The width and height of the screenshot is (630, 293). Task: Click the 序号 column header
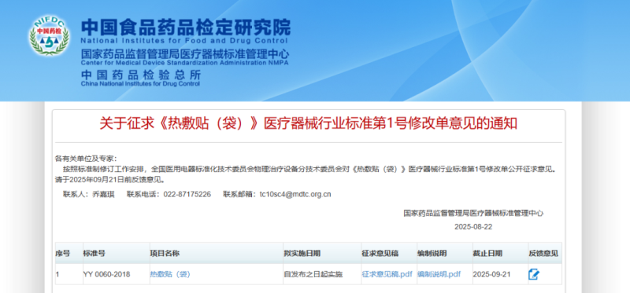pyautogui.click(x=63, y=254)
